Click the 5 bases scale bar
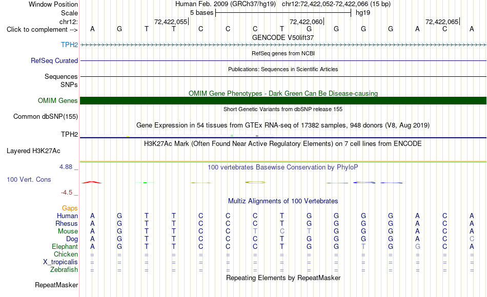Screen dimensions: 487x297 pyautogui.click(x=283, y=13)
